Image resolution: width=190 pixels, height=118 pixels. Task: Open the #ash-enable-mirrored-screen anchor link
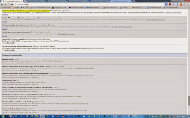[78, 111]
